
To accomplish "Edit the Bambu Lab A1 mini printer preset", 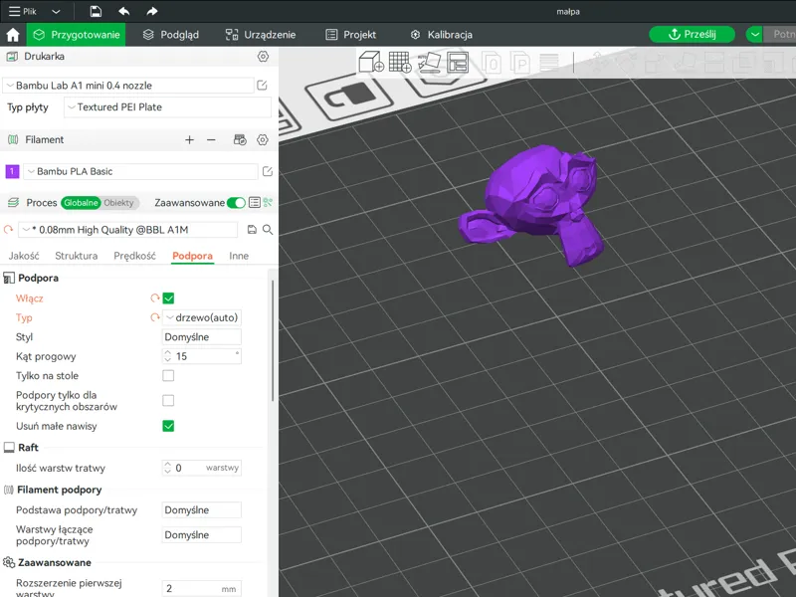I will [x=262, y=86].
